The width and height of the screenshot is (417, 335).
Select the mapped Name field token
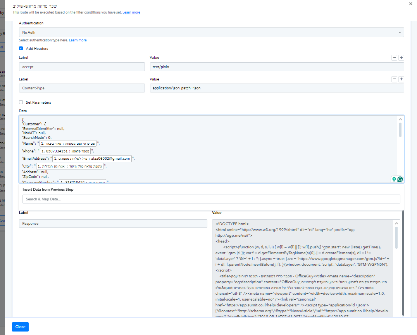[x=68, y=144]
